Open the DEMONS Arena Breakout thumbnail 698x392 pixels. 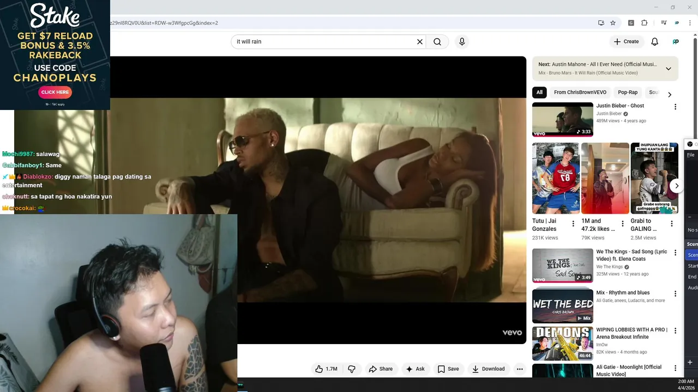pos(562,344)
